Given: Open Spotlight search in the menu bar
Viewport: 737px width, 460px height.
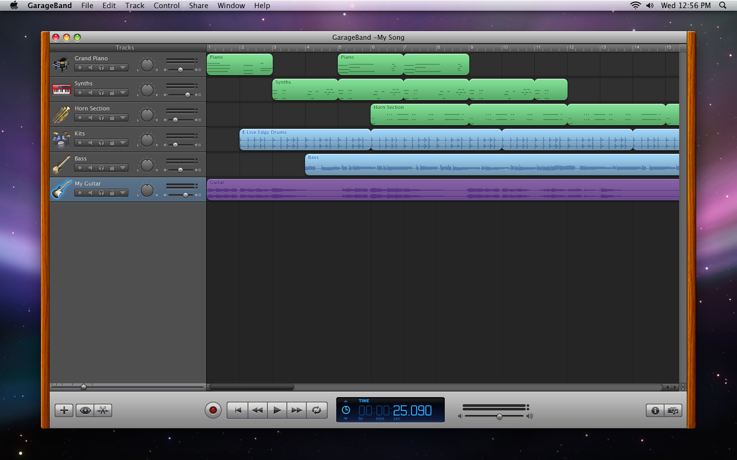Looking at the screenshot, I should point(723,6).
